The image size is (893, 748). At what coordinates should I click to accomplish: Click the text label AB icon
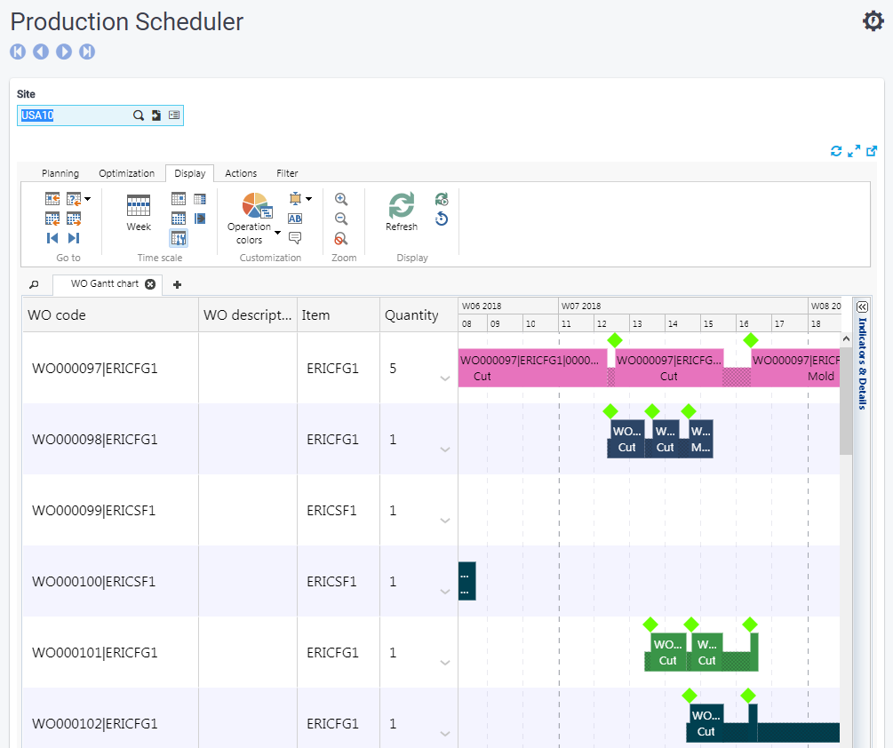click(295, 219)
